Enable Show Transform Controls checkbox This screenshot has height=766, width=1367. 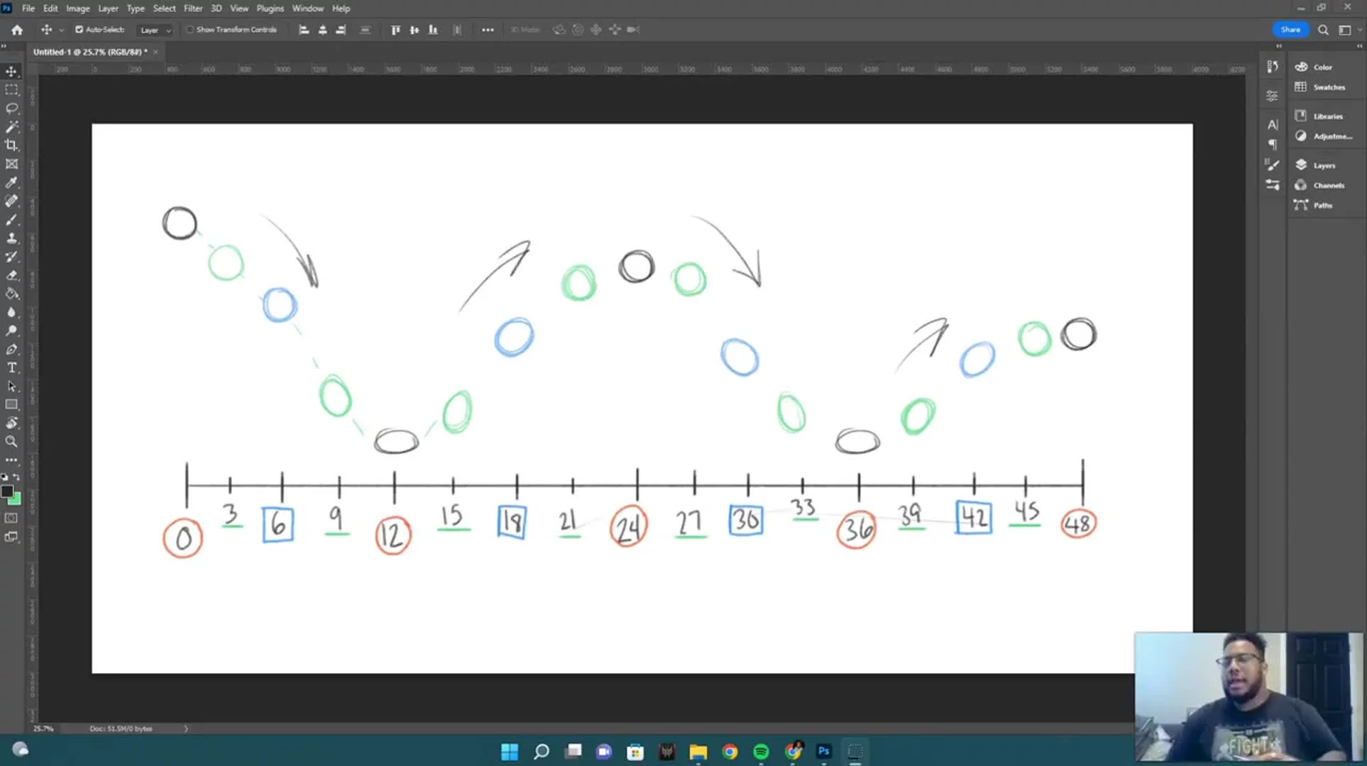190,30
